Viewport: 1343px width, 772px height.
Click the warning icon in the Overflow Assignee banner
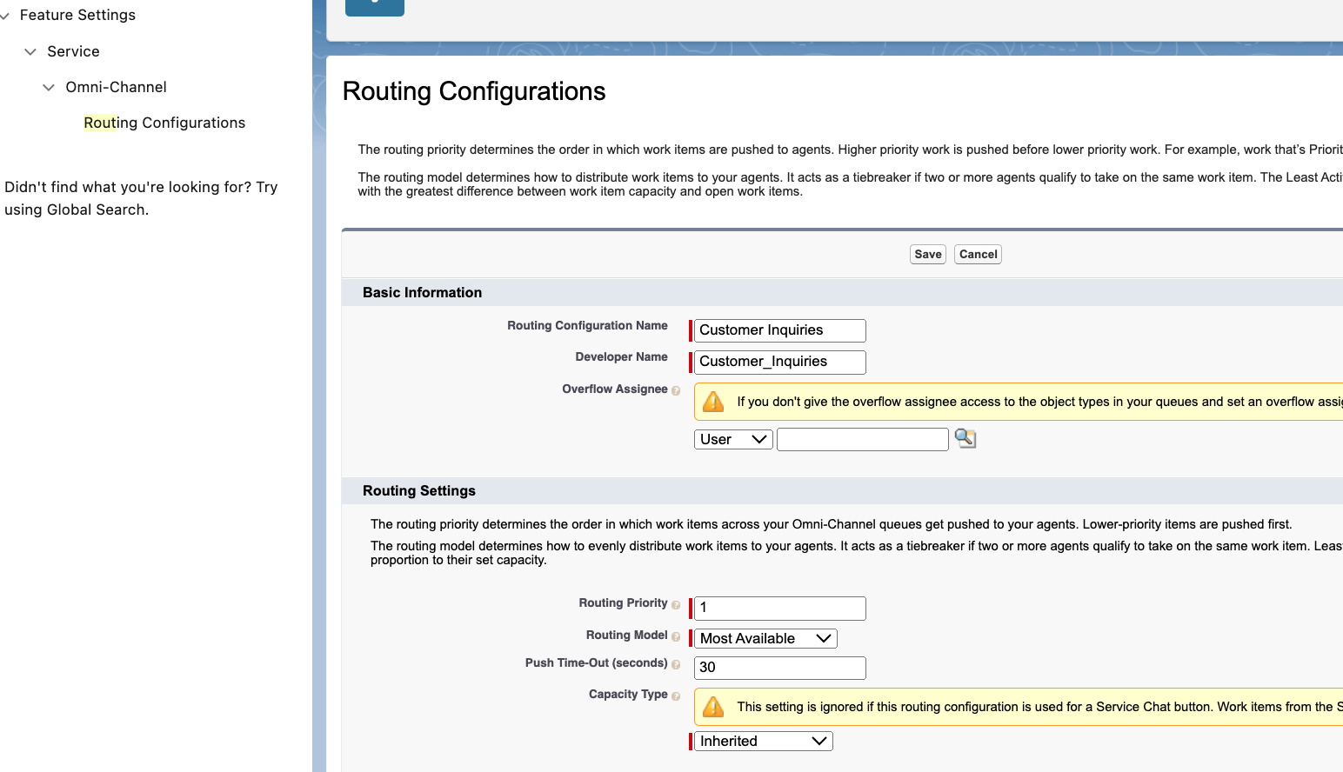[x=713, y=401]
